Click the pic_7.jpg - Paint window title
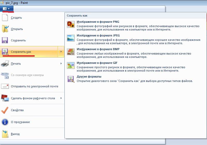Screen dimensions: 207x145 click(x=17, y=3)
